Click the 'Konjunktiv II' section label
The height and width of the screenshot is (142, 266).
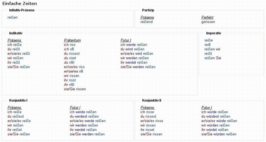[x=152, y=100]
